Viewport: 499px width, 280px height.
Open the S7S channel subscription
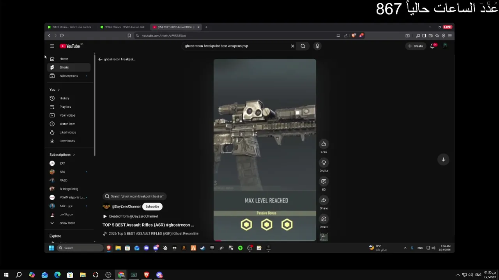coord(69,172)
